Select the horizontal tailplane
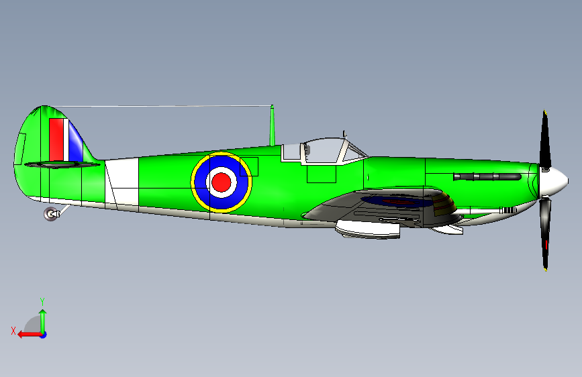The image size is (582, 377). click(62, 164)
